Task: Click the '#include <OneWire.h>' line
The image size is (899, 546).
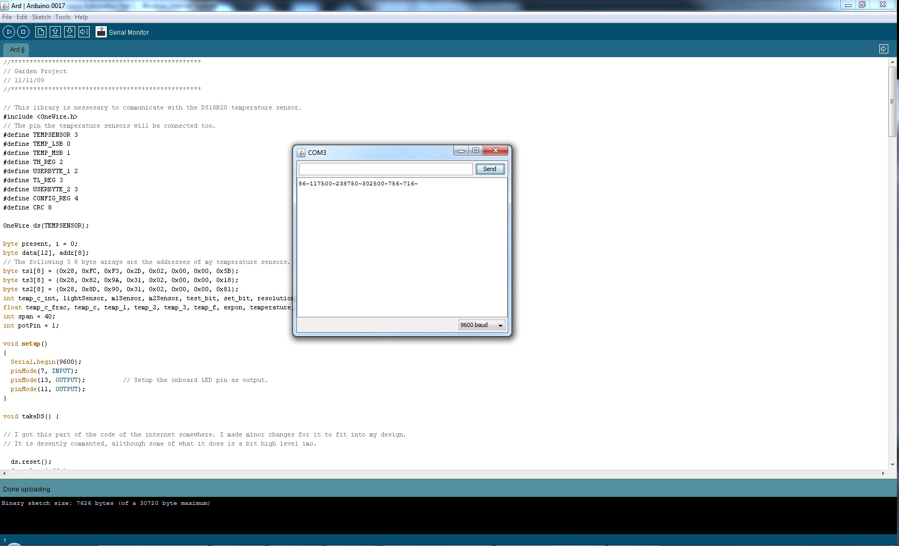Action: [40, 116]
